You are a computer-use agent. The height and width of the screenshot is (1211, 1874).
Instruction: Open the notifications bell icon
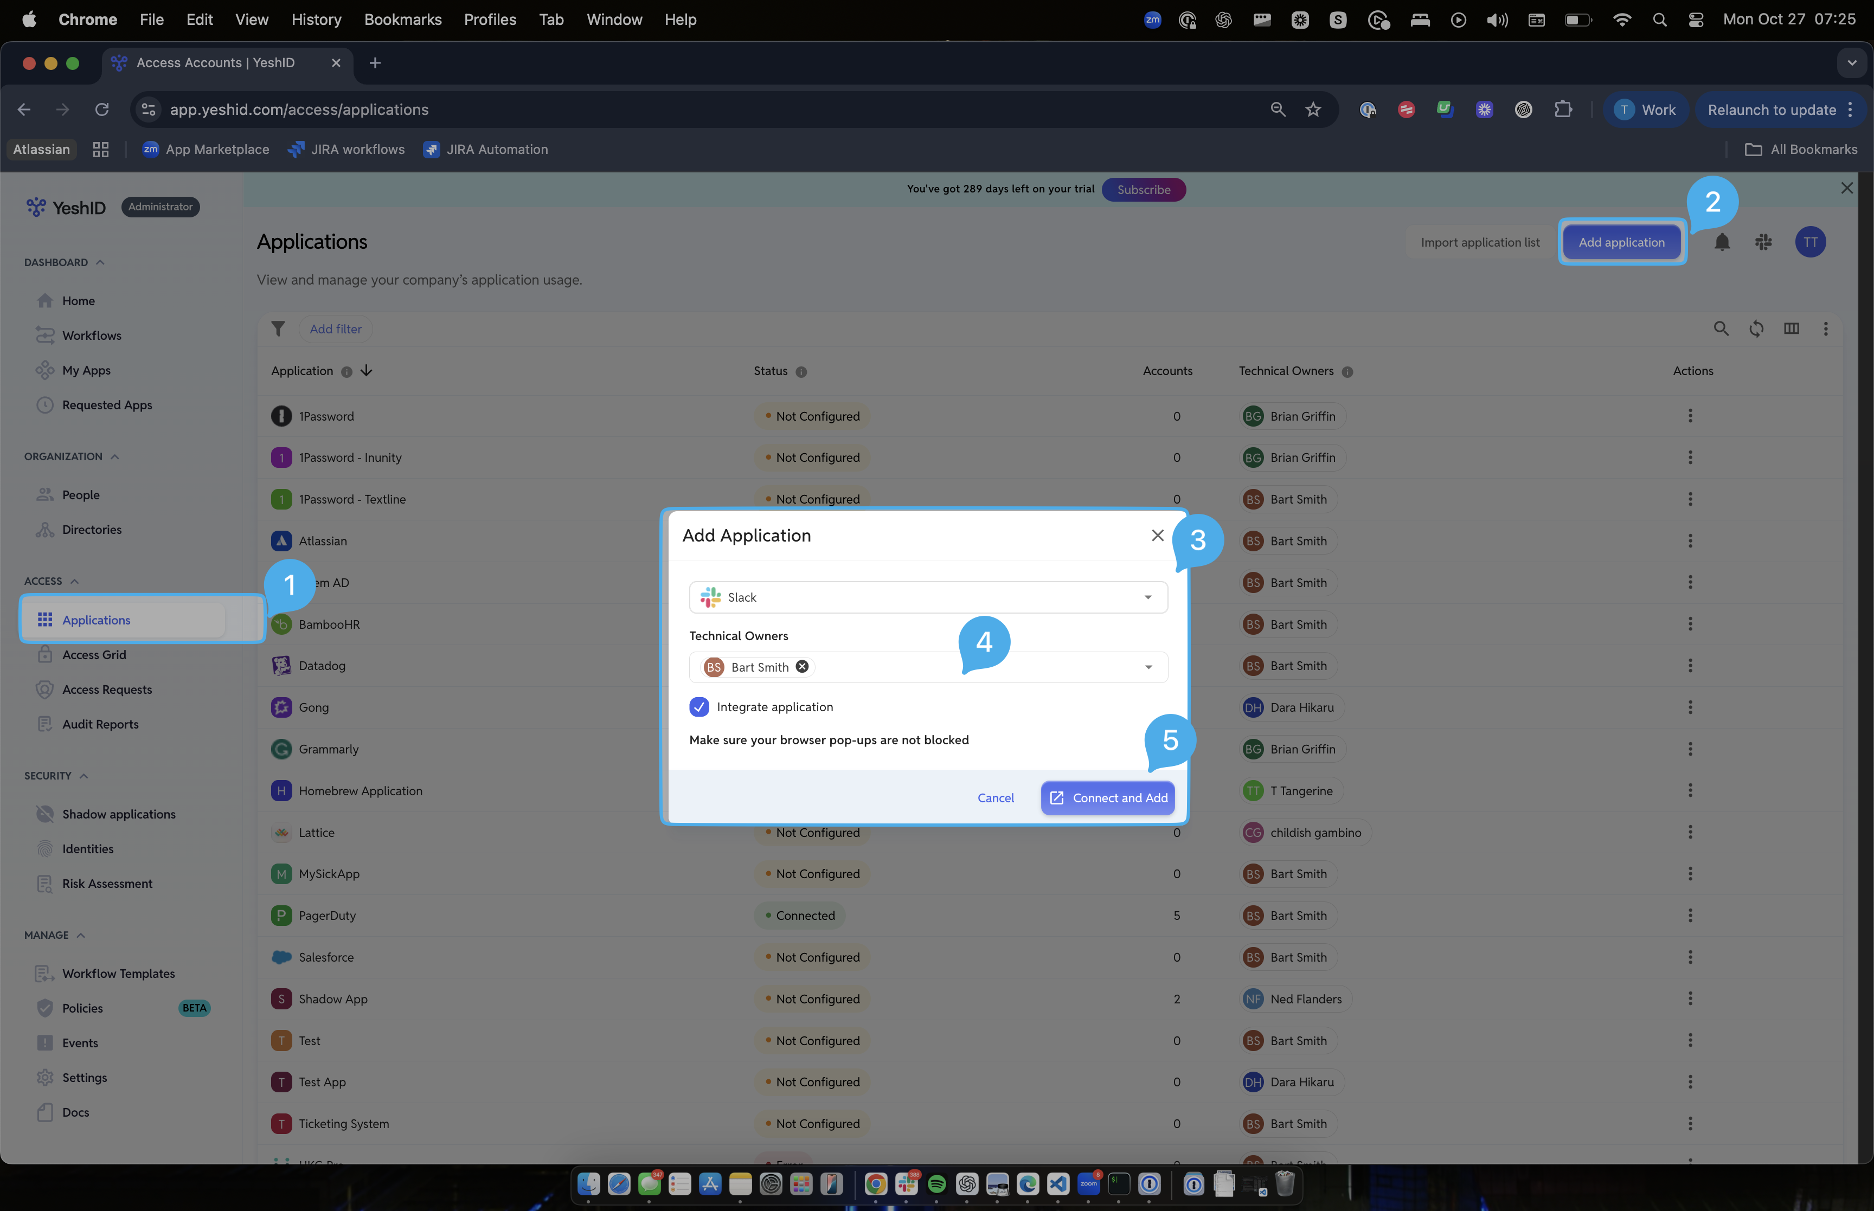click(x=1722, y=242)
